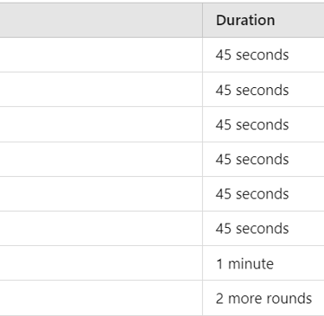324x316 pixels.
Task: Select the second 45 seconds duration cell
Action: 264,90
